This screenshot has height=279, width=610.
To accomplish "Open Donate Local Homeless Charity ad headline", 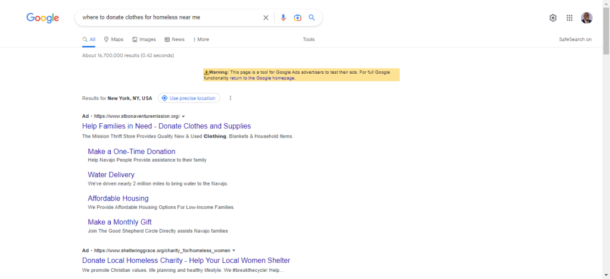I will [186, 261].
